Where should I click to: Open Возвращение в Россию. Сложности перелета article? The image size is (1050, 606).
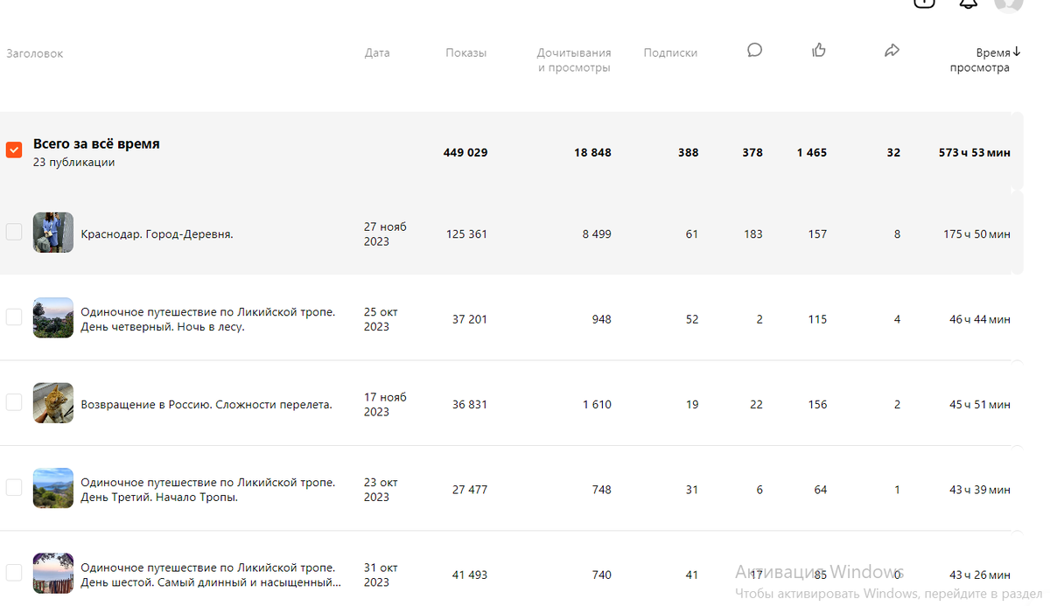pos(206,405)
